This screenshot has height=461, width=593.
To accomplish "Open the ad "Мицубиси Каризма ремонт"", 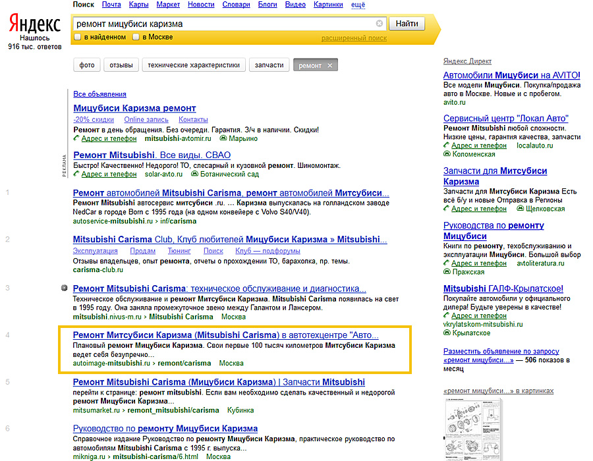I will point(134,108).
